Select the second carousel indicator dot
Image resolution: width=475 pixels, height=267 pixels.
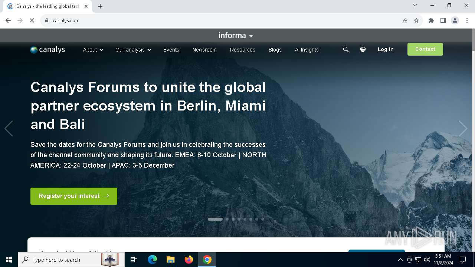[227, 219]
